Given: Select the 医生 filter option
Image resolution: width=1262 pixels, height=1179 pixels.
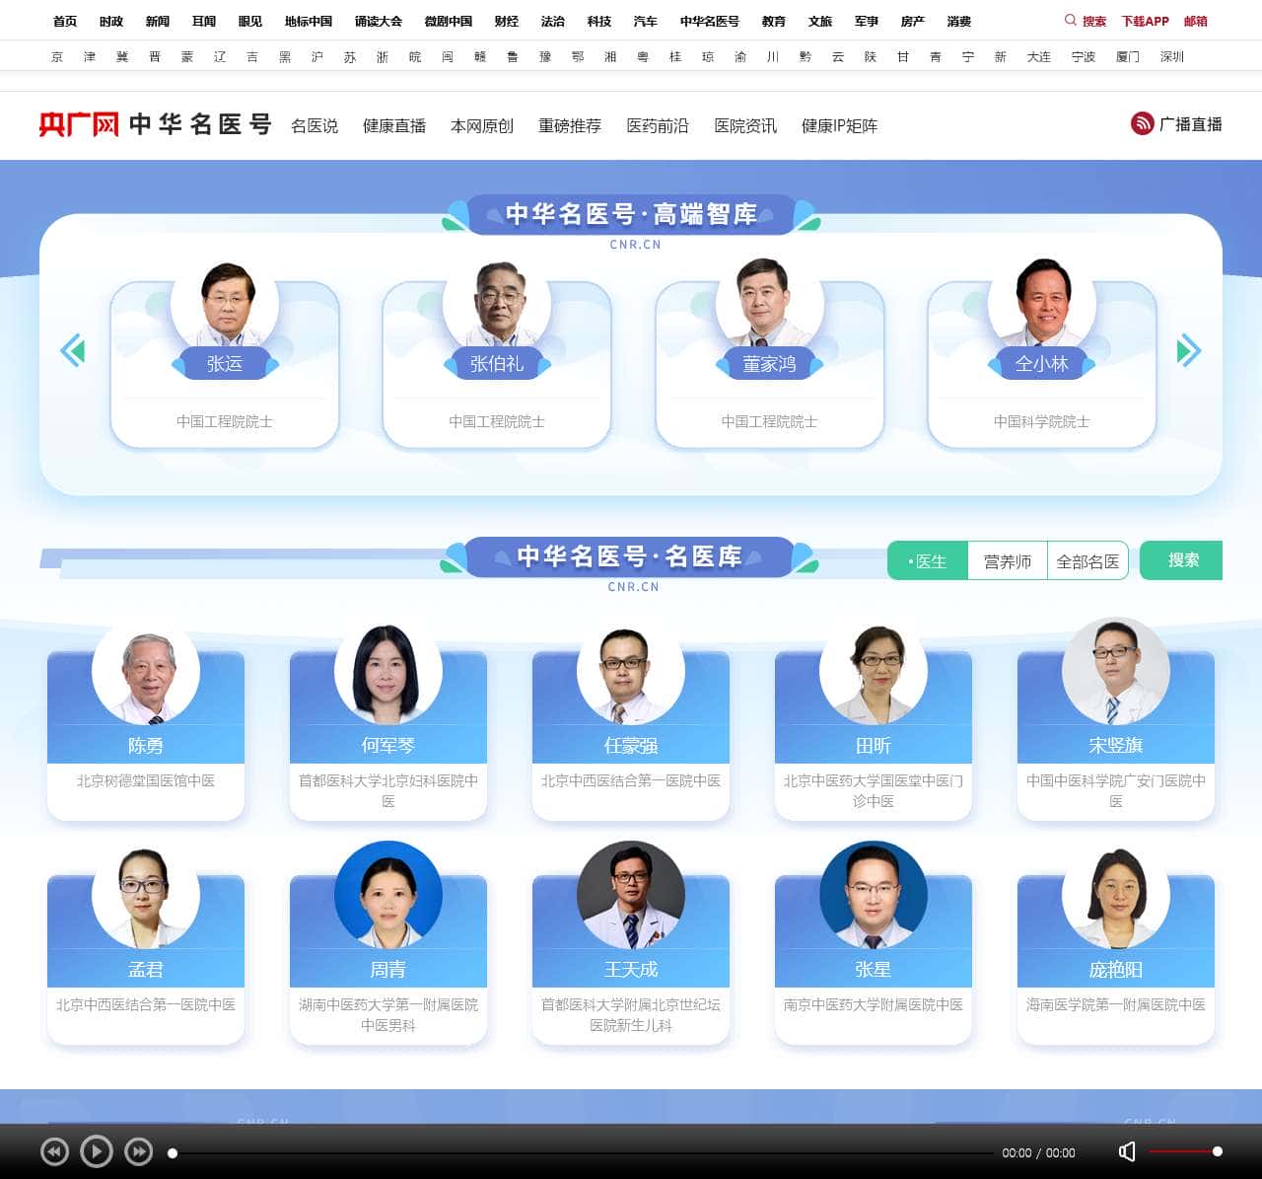Looking at the screenshot, I should (928, 560).
